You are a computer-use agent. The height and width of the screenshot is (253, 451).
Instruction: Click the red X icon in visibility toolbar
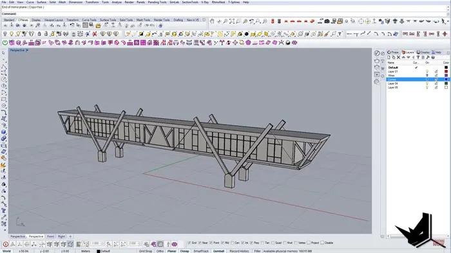click(95, 34)
